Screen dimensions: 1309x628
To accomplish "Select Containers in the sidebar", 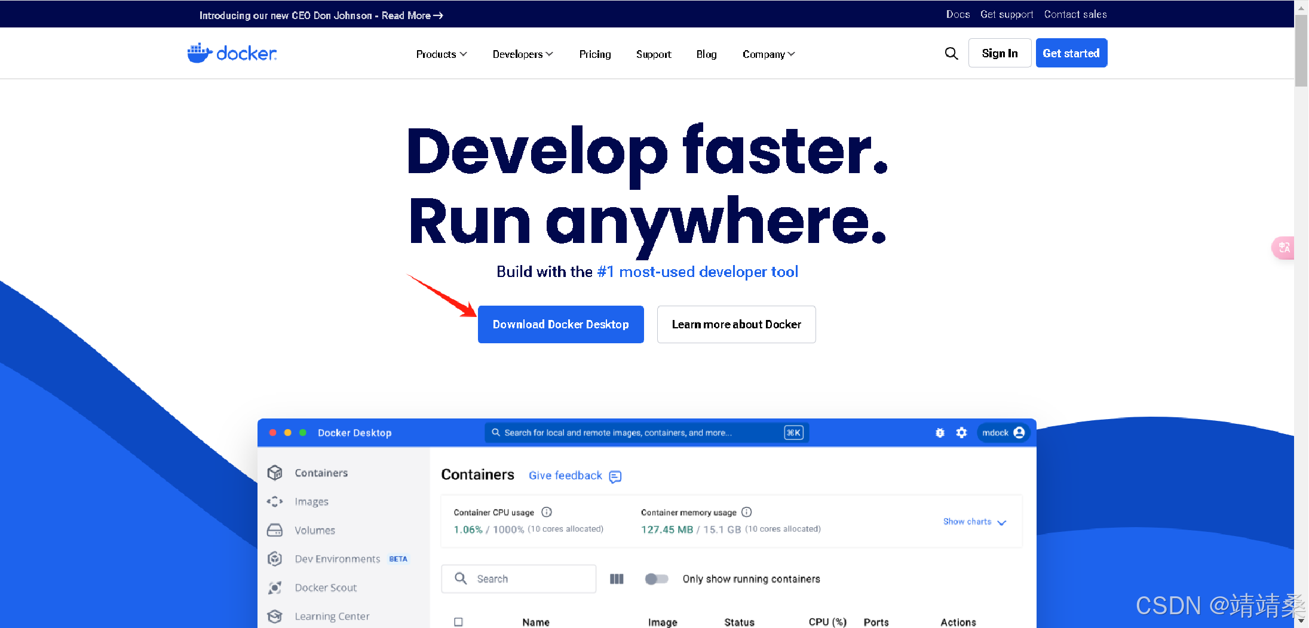I will point(321,473).
